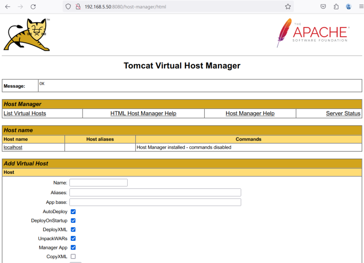Open the browser hamburger menu
Screen dimensions: 364x263
(x=361, y=7)
